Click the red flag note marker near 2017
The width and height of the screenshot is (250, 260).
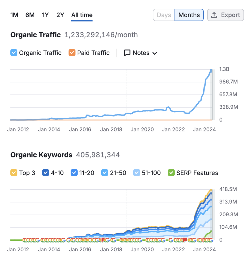pos(103,240)
